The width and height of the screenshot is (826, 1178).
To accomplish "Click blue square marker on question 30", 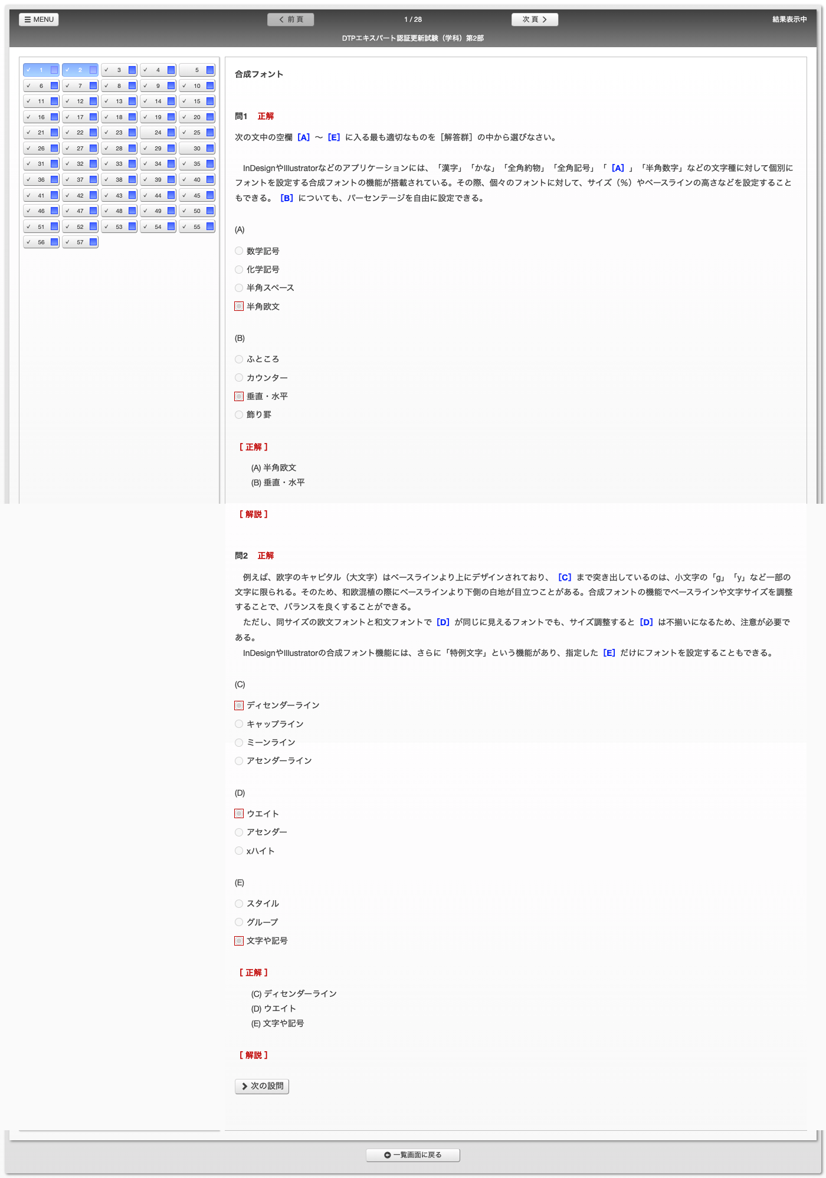I will click(210, 149).
